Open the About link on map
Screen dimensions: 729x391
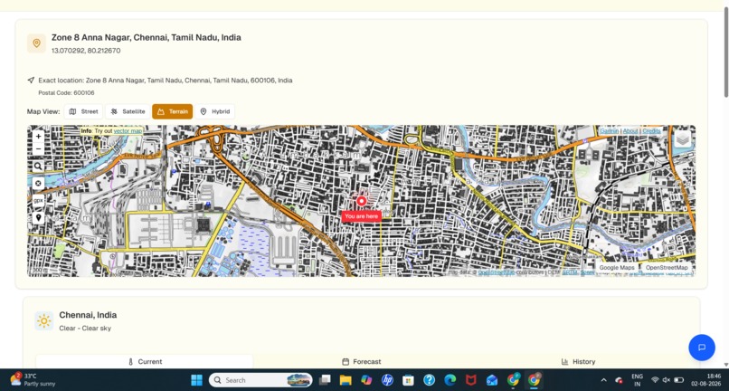(630, 131)
